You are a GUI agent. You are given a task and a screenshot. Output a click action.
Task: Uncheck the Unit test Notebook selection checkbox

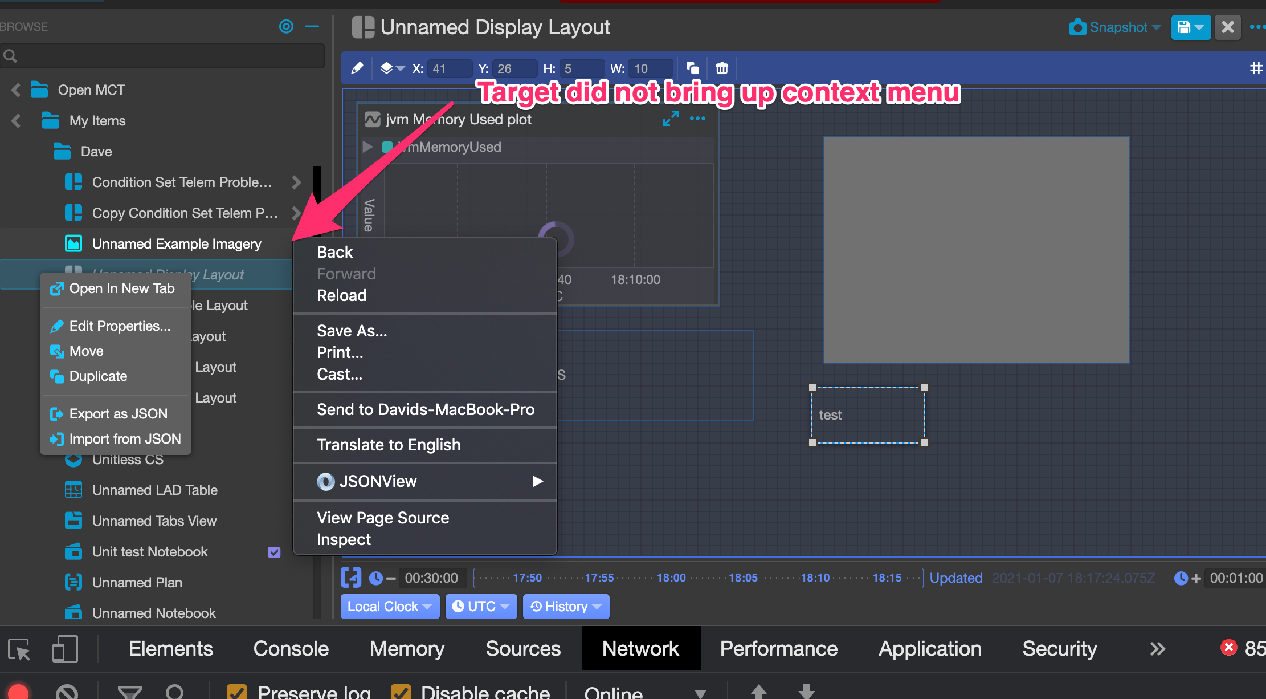(x=274, y=552)
